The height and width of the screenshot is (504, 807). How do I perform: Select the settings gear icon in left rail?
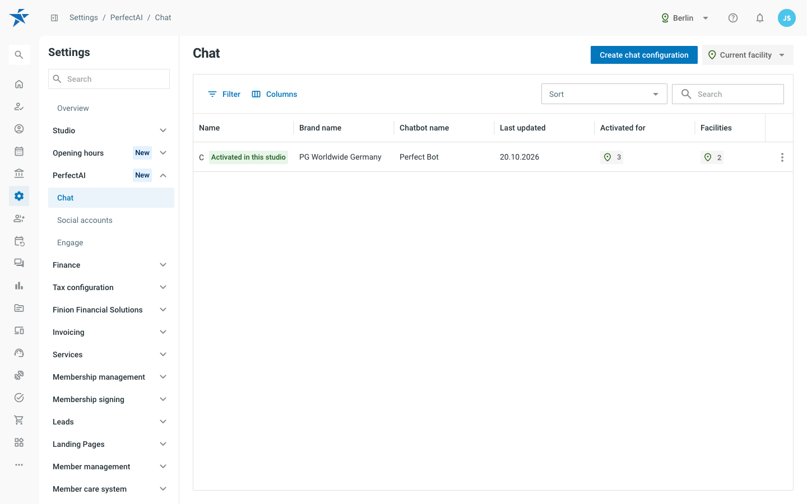(x=19, y=196)
